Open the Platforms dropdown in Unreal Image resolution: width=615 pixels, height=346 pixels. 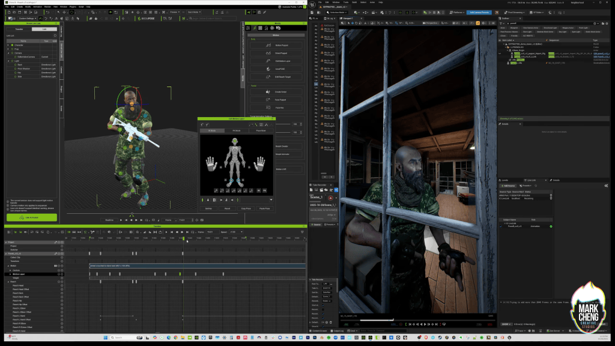point(457,13)
